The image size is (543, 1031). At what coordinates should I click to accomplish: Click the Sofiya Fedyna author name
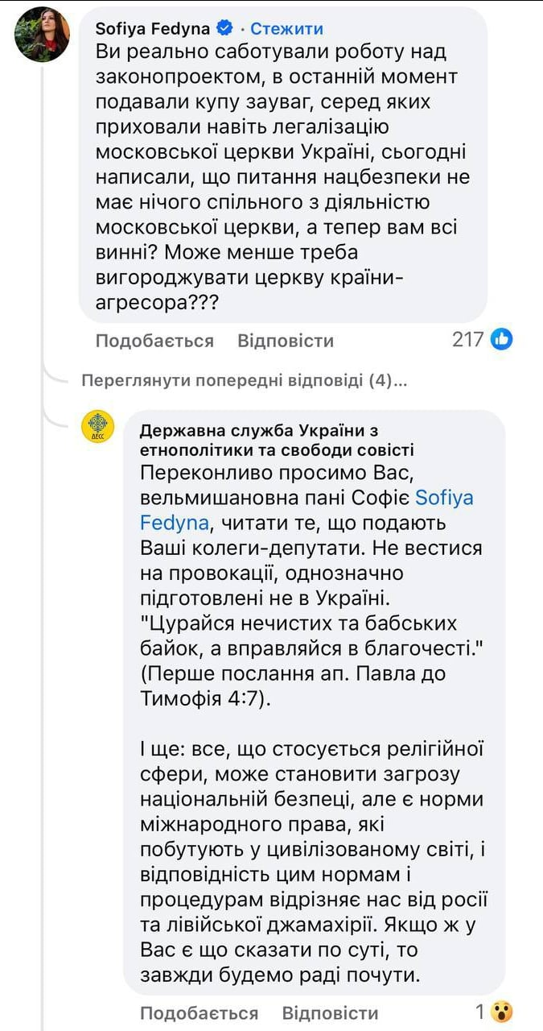click(x=152, y=29)
